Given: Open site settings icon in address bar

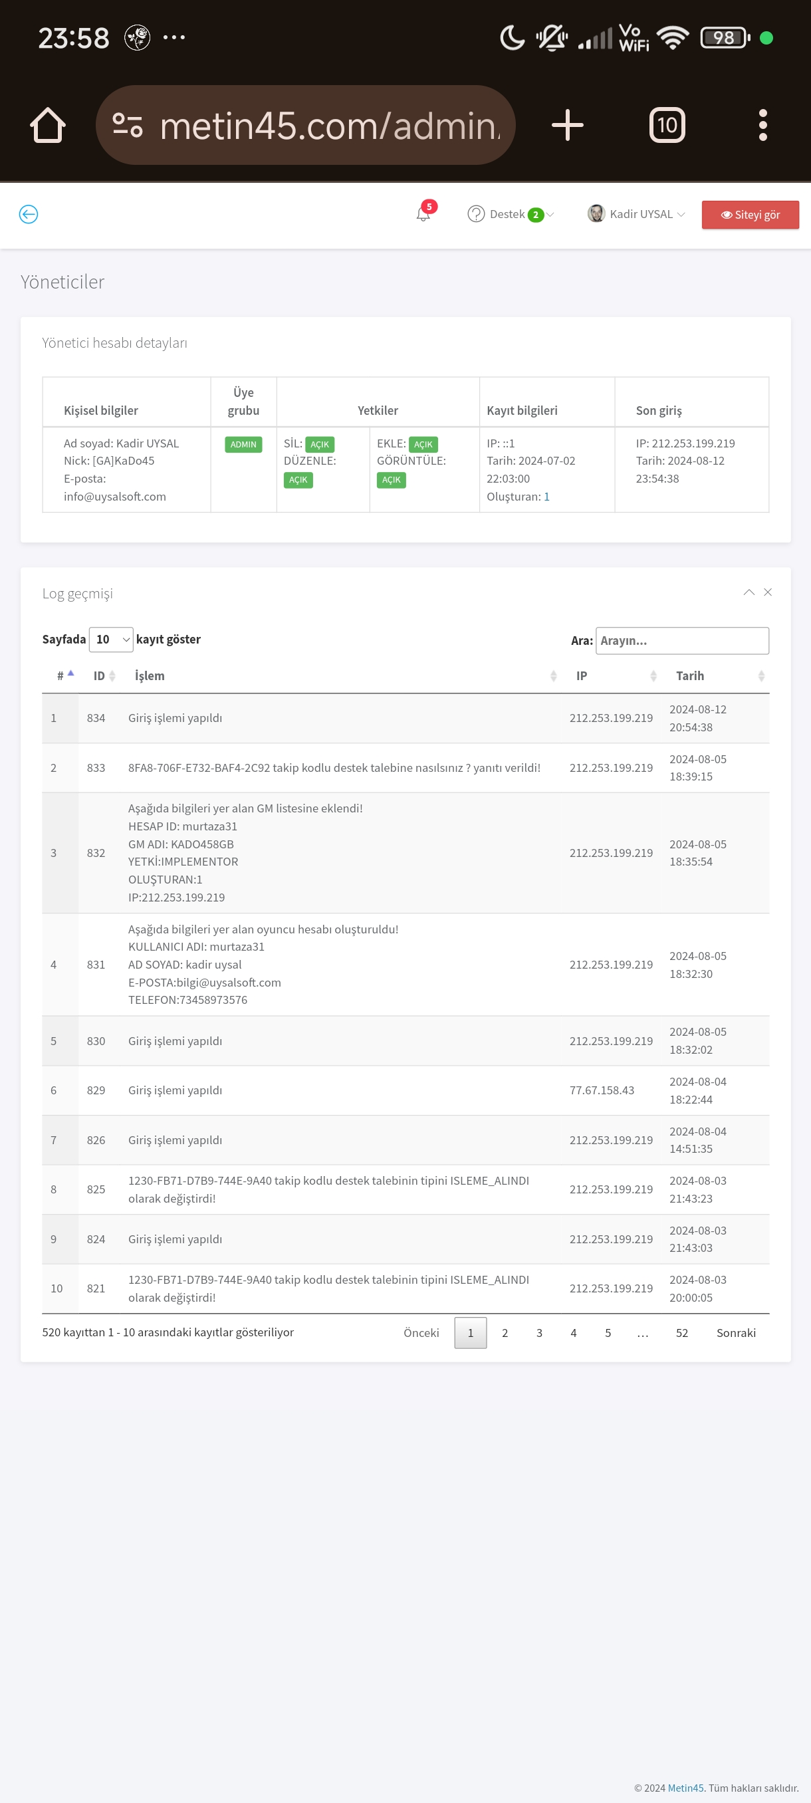Looking at the screenshot, I should pyautogui.click(x=128, y=125).
